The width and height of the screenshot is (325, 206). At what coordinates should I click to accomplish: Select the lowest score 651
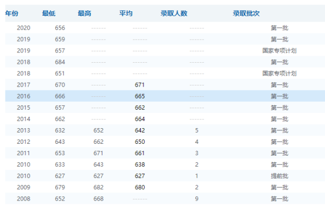click(x=60, y=73)
